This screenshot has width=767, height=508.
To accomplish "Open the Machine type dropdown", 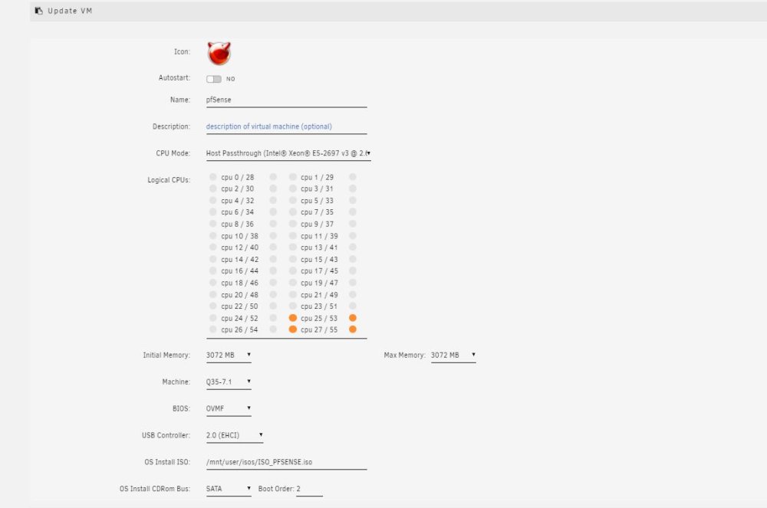I will tap(229, 382).
